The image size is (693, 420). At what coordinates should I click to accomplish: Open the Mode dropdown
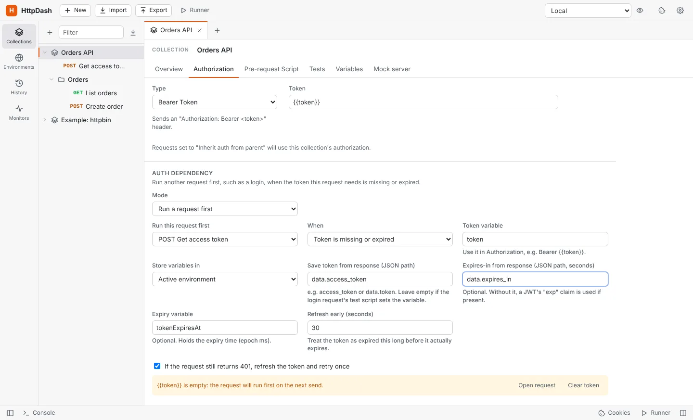(225, 209)
